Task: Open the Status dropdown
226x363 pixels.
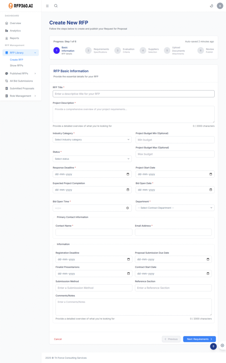Action: point(92,159)
